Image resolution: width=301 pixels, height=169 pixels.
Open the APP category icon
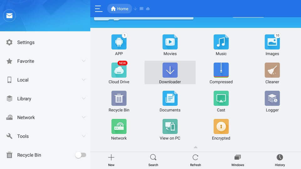[x=119, y=42]
